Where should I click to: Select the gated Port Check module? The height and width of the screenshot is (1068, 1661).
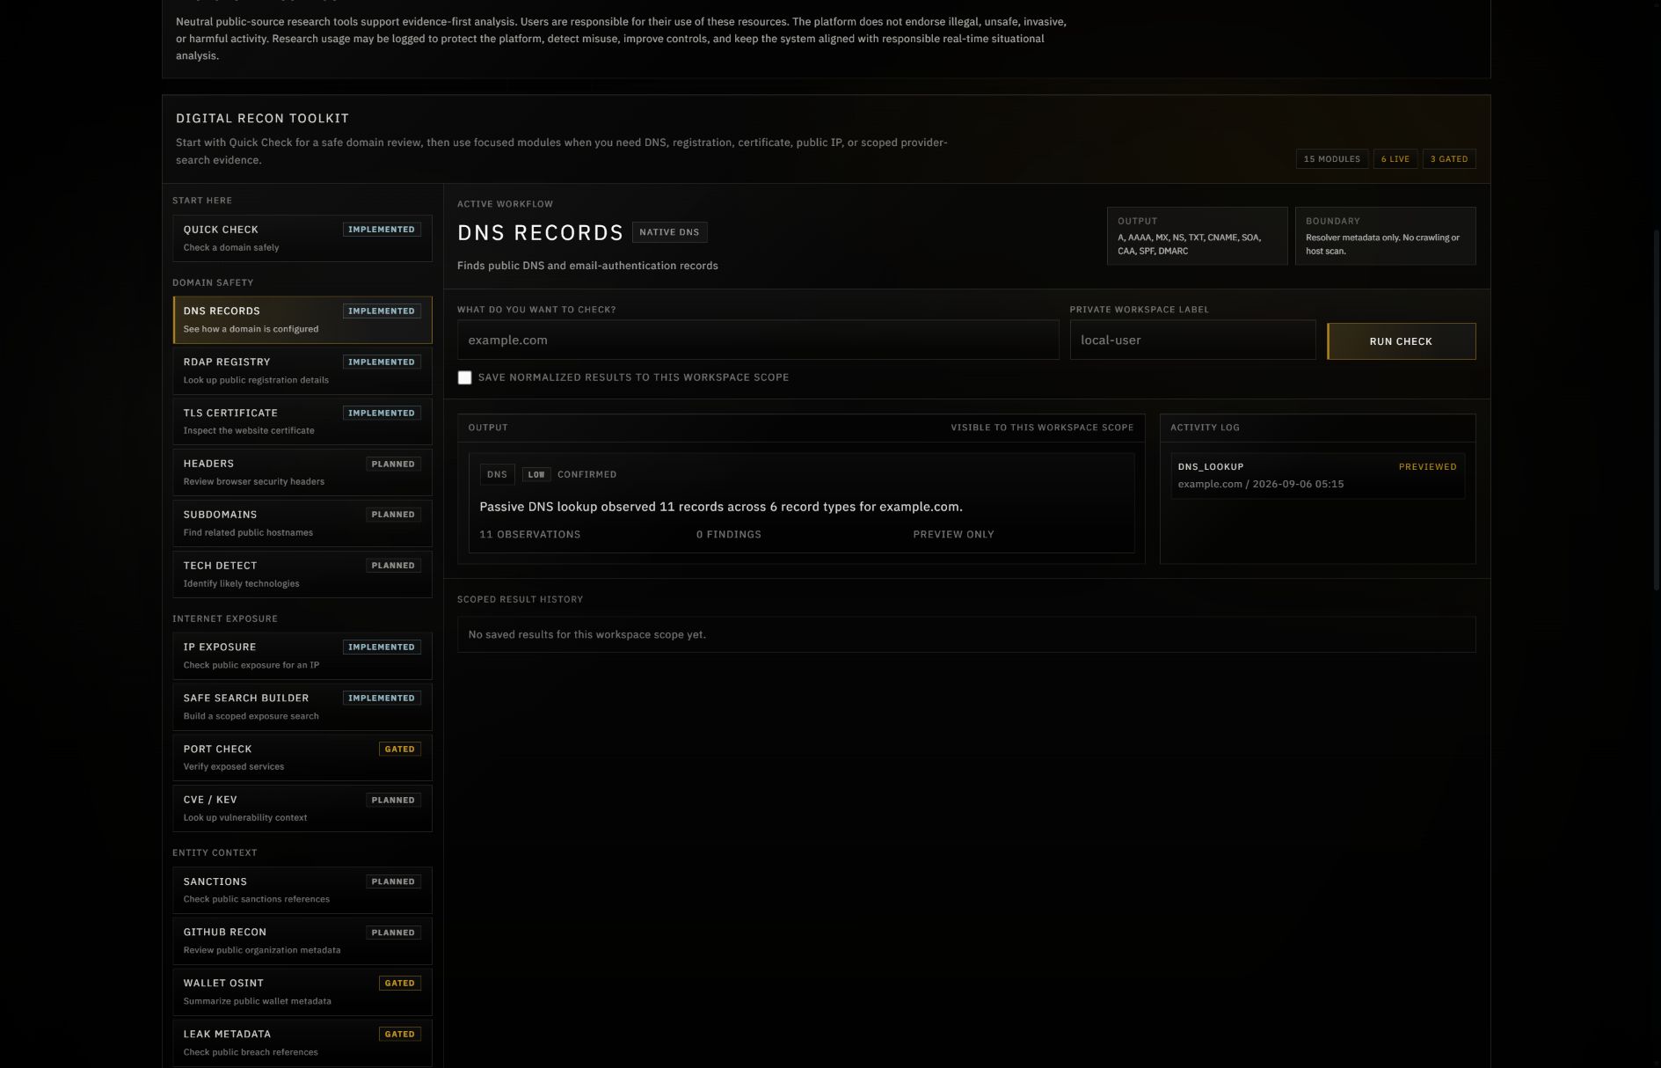pyautogui.click(x=302, y=757)
